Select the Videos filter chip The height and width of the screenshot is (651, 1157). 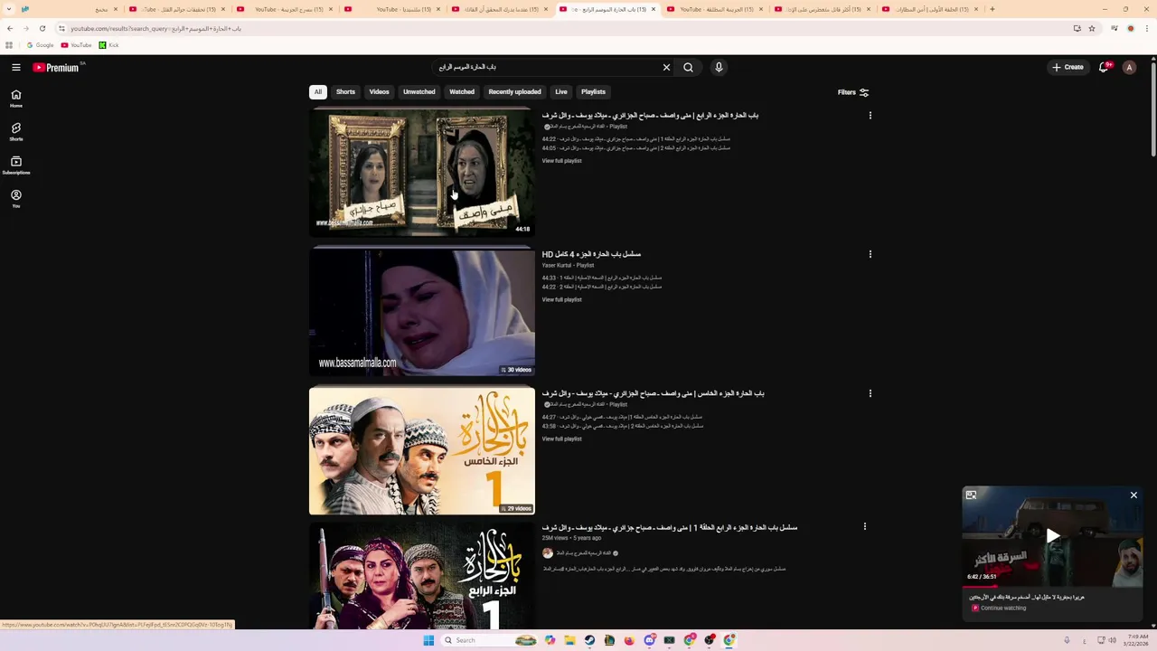tap(379, 91)
